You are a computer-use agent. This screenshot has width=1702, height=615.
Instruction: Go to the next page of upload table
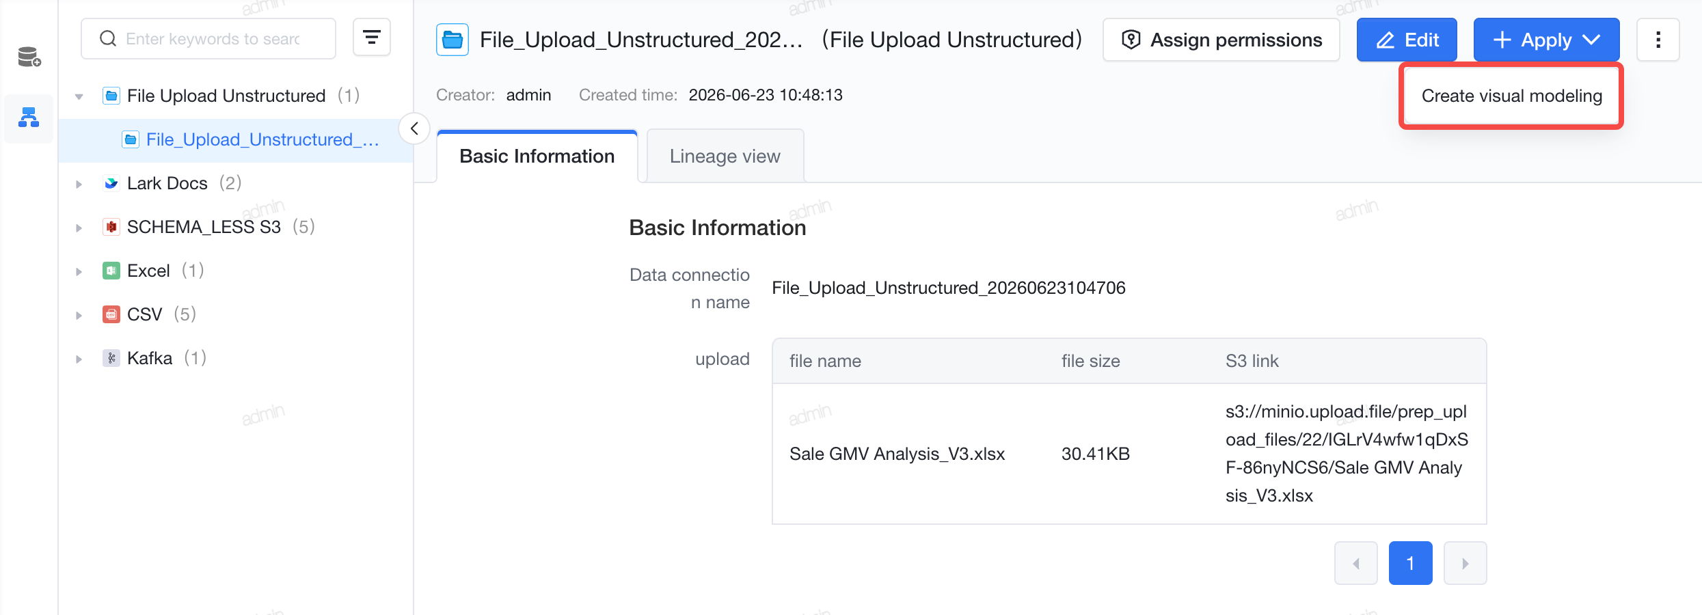1465,563
